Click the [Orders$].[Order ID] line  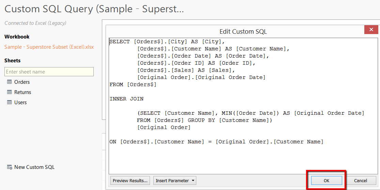coord(196,63)
